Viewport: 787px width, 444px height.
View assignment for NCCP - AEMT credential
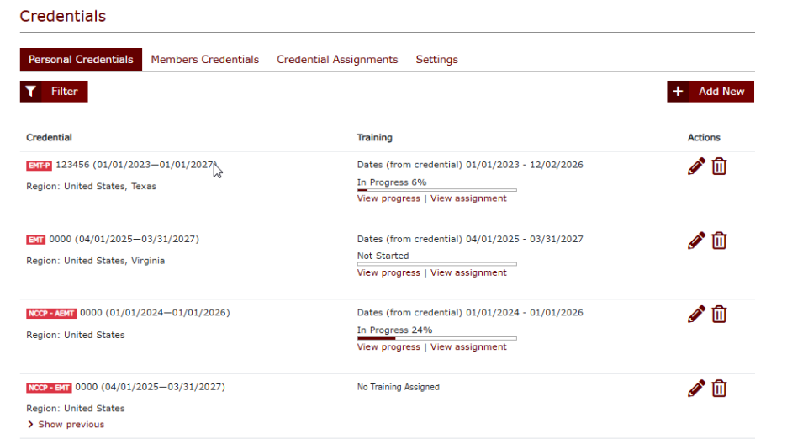coord(468,346)
